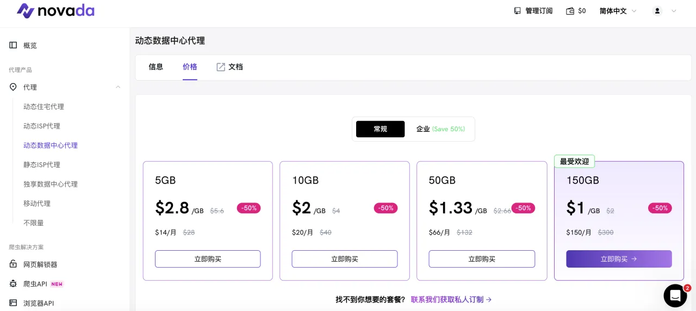Open the 管理订阅 subscription icon
This screenshot has height=311, width=696.
pos(517,11)
